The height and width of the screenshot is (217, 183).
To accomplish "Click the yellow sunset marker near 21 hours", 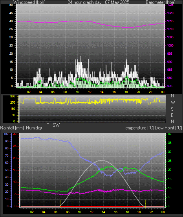I will [145, 204].
